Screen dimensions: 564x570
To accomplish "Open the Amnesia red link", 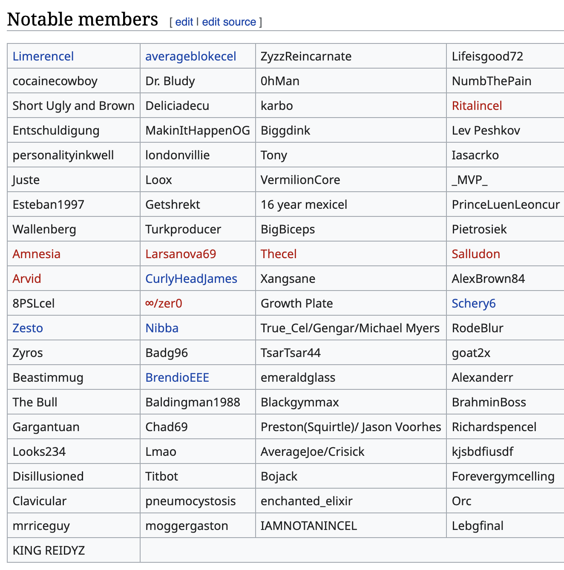I will click(x=36, y=254).
